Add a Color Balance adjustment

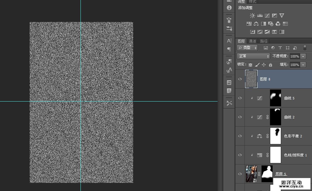[256, 23]
